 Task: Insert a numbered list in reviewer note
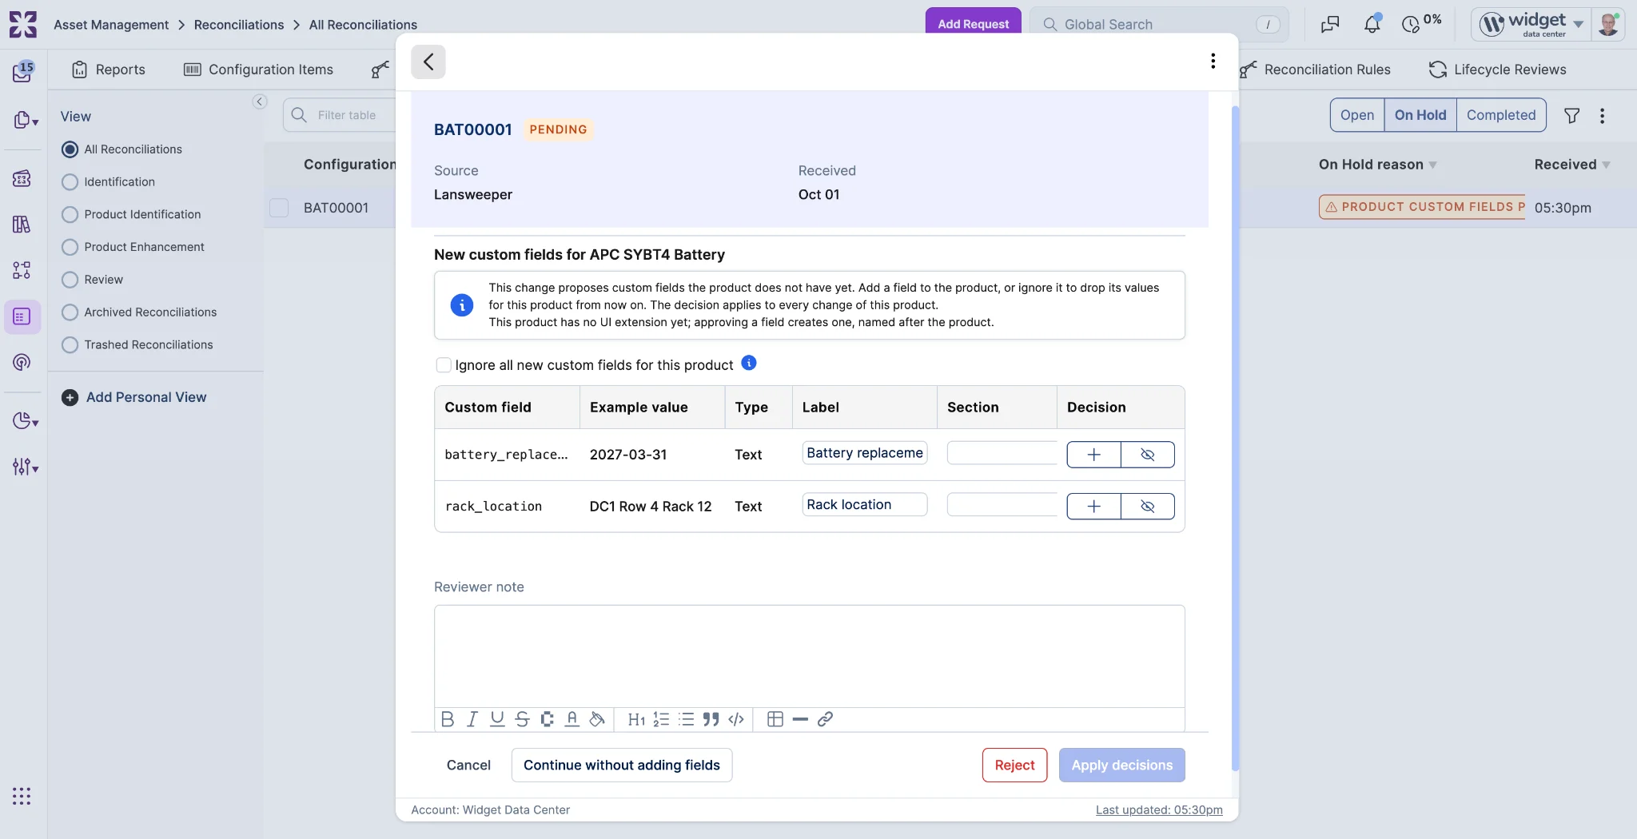click(x=661, y=719)
